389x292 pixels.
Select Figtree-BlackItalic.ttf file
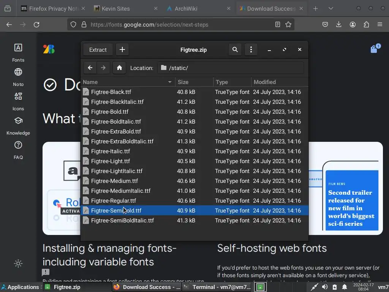(x=194, y=102)
